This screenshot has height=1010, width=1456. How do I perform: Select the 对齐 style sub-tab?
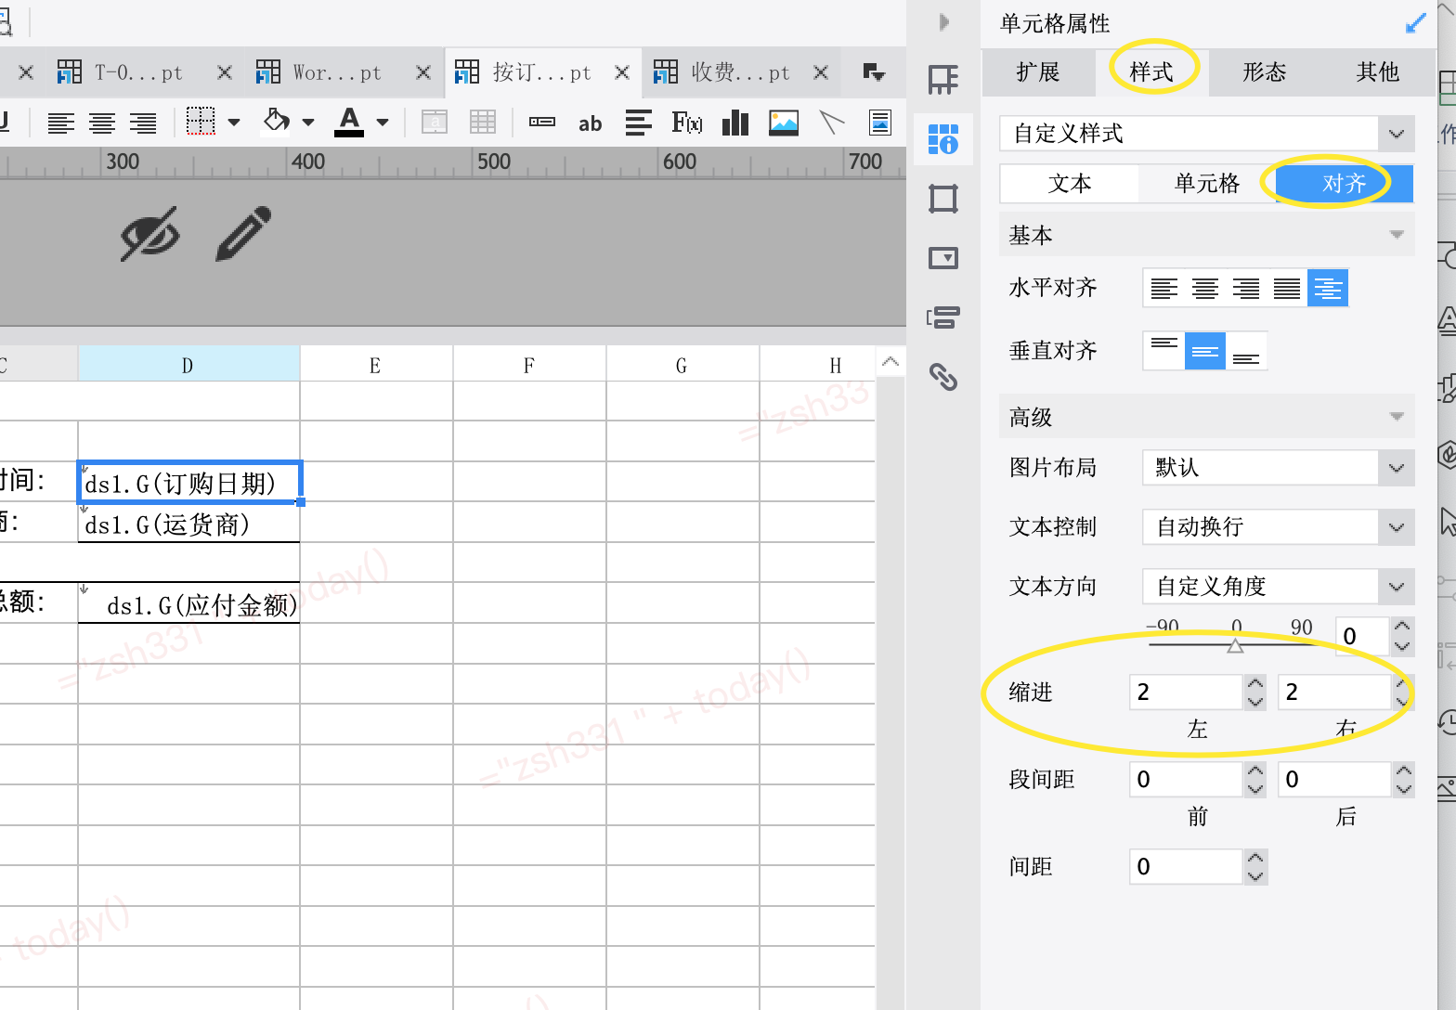point(1345,184)
